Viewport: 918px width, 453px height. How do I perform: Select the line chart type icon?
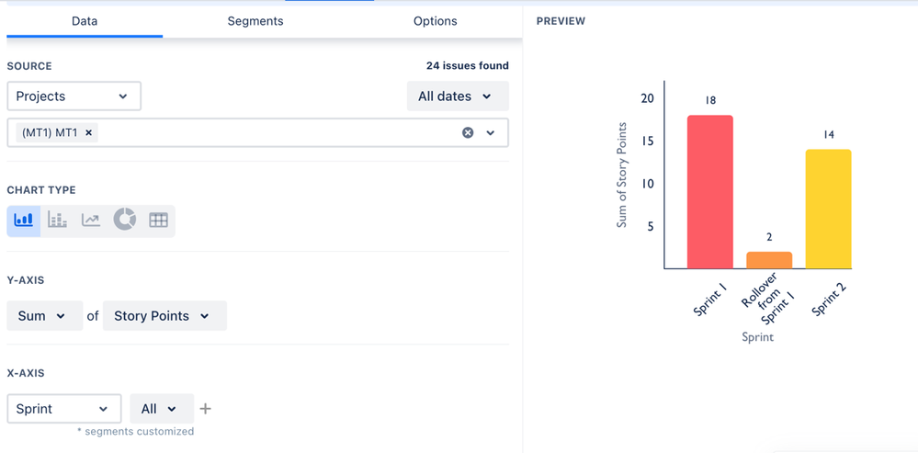click(x=91, y=221)
